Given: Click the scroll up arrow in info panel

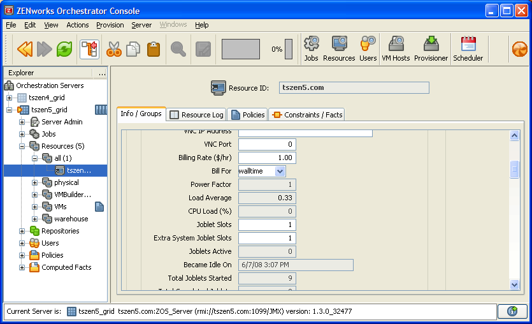Looking at the screenshot, I should point(514,136).
